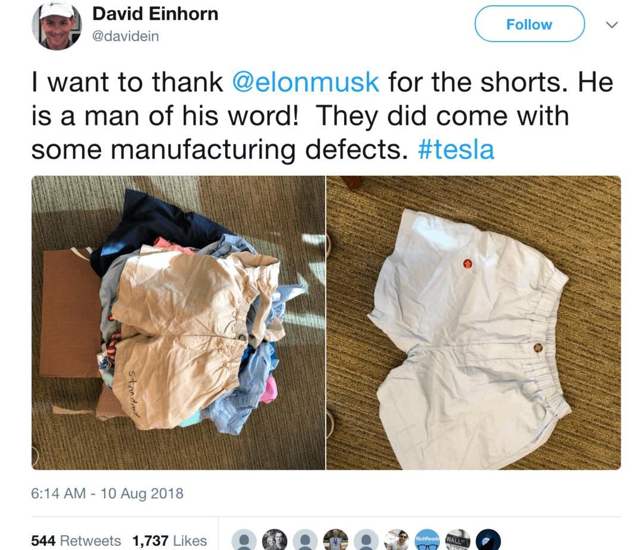View the 544 Retweets list
Screen dimensions: 642x550
(76, 540)
